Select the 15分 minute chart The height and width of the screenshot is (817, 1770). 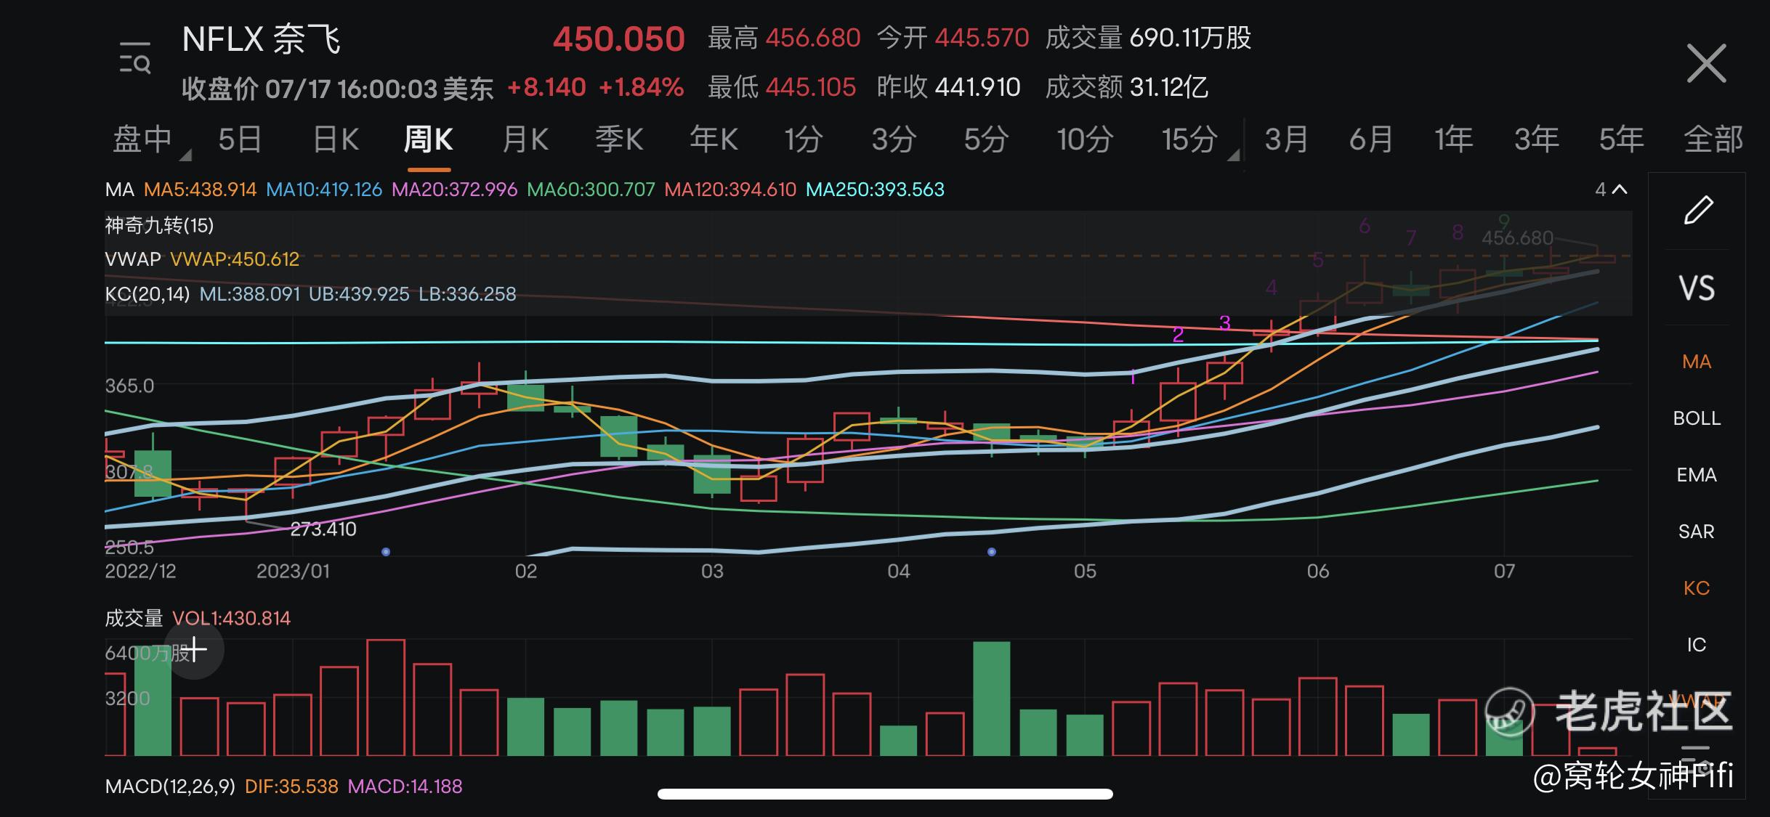tap(1189, 139)
